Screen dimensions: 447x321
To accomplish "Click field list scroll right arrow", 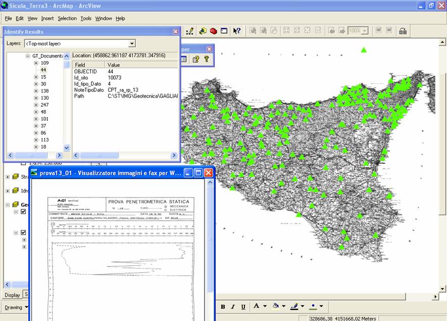I will click(x=174, y=155).
